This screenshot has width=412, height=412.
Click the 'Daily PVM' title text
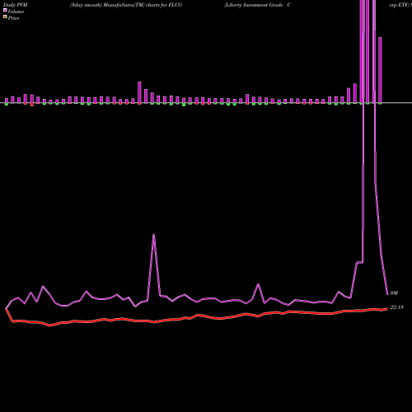click(x=16, y=5)
